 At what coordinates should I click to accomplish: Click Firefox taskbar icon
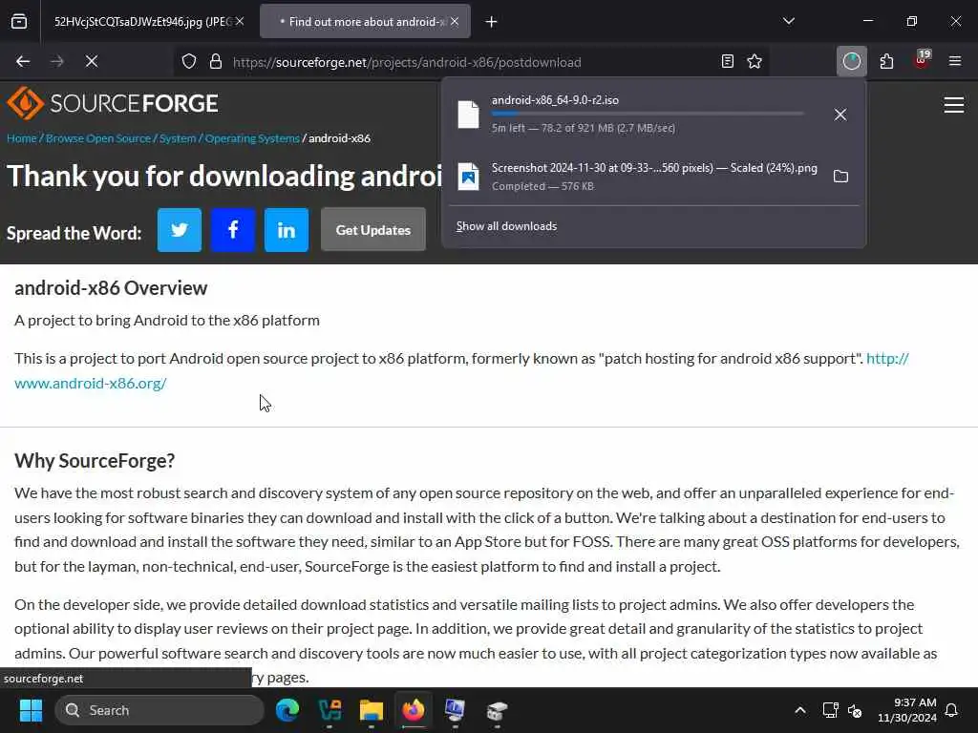pyautogui.click(x=413, y=710)
